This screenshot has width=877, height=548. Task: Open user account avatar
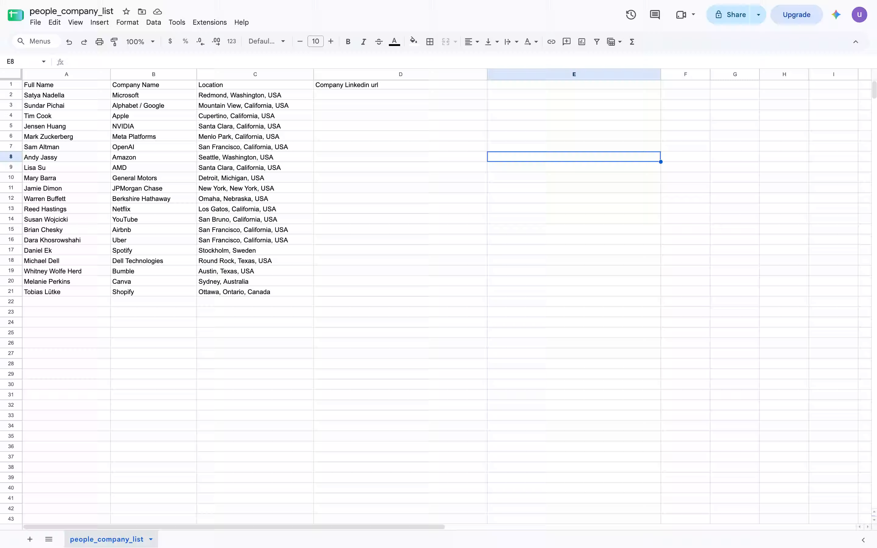pos(859,15)
